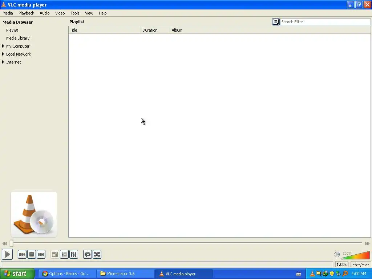
Task: Open the Windows start menu
Action: [x=17, y=274]
